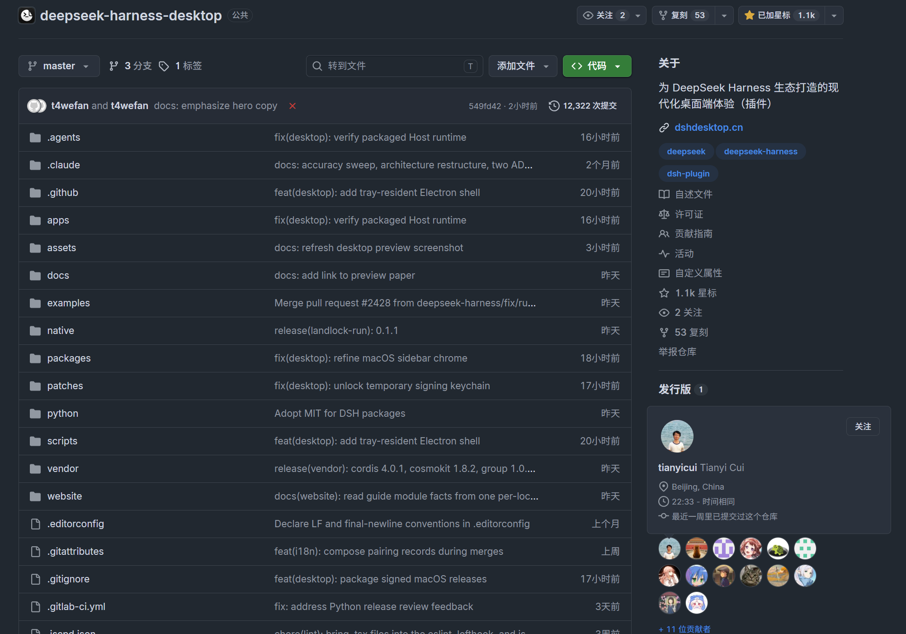Click the deepseek-harness-desktop repository title
The width and height of the screenshot is (906, 634).
point(131,15)
